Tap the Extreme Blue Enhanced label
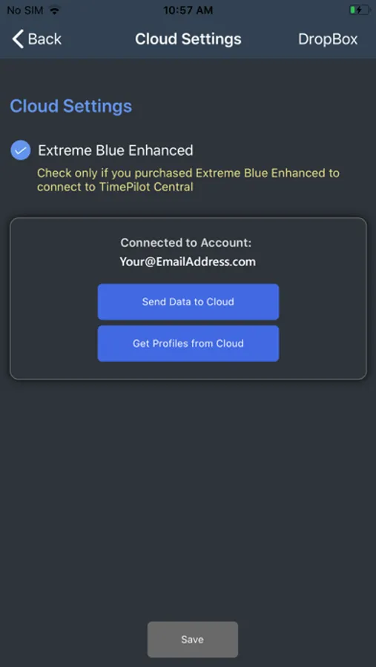 [x=116, y=150]
